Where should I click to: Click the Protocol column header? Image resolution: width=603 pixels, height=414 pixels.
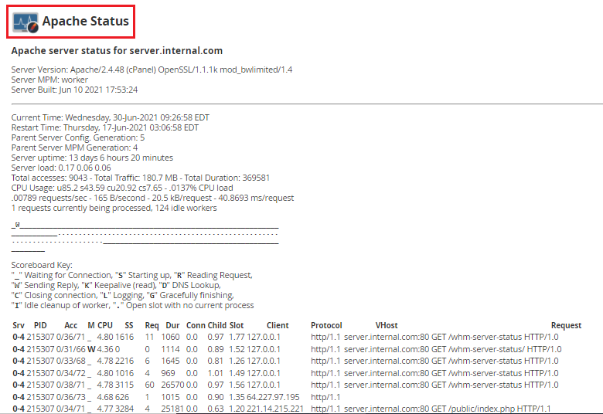326,325
